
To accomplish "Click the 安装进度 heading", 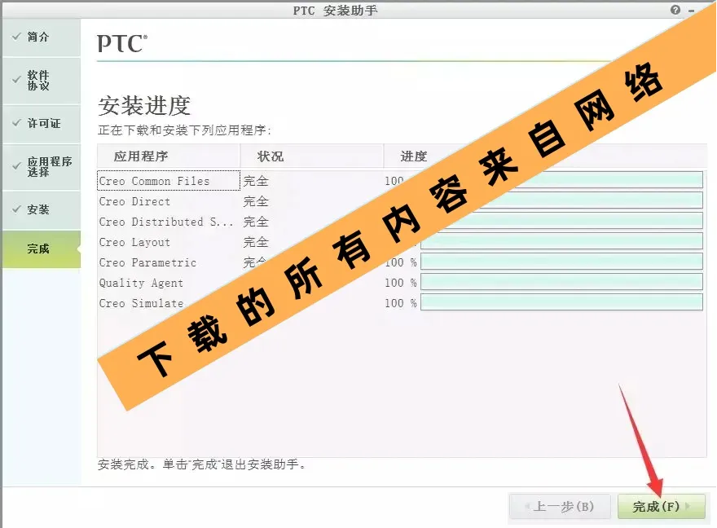I will coord(144,106).
